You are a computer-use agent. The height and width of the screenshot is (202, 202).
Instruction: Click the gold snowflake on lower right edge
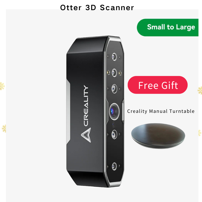coord(200,133)
